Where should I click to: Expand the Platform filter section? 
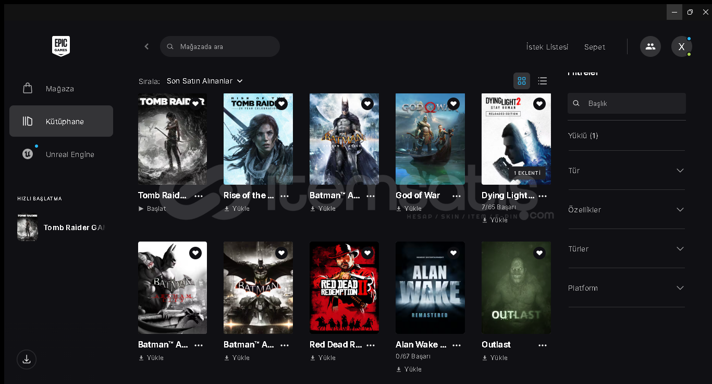626,288
